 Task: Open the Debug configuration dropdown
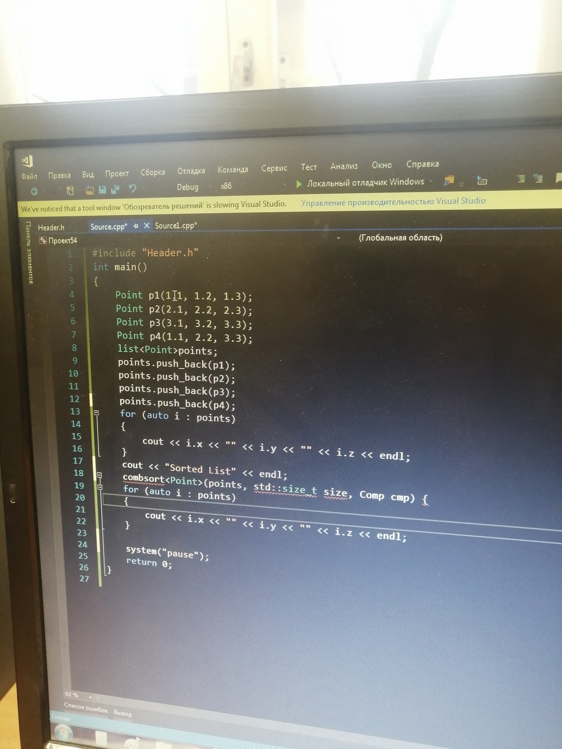194,187
